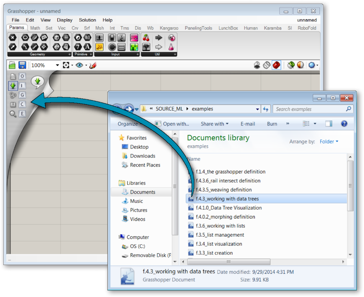Activate the red Sketch pencil tool
This screenshot has width=364, height=297.
click(x=93, y=65)
